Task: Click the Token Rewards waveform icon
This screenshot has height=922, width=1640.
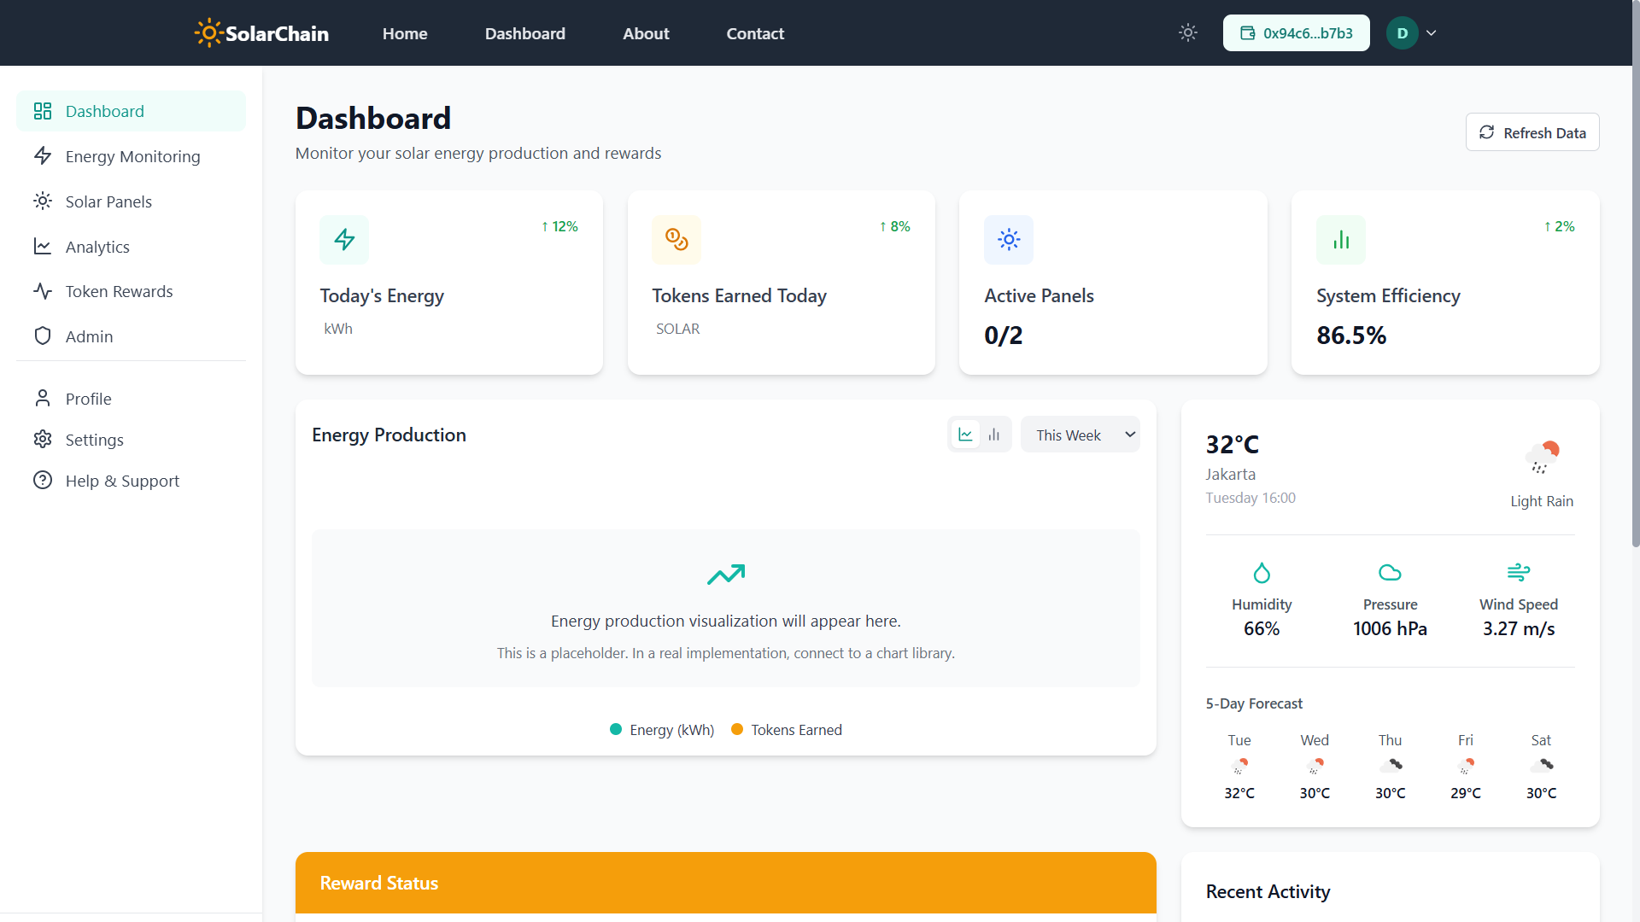Action: click(x=43, y=291)
